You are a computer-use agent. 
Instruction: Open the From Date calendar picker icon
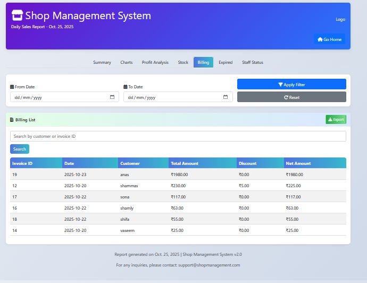[x=112, y=97]
